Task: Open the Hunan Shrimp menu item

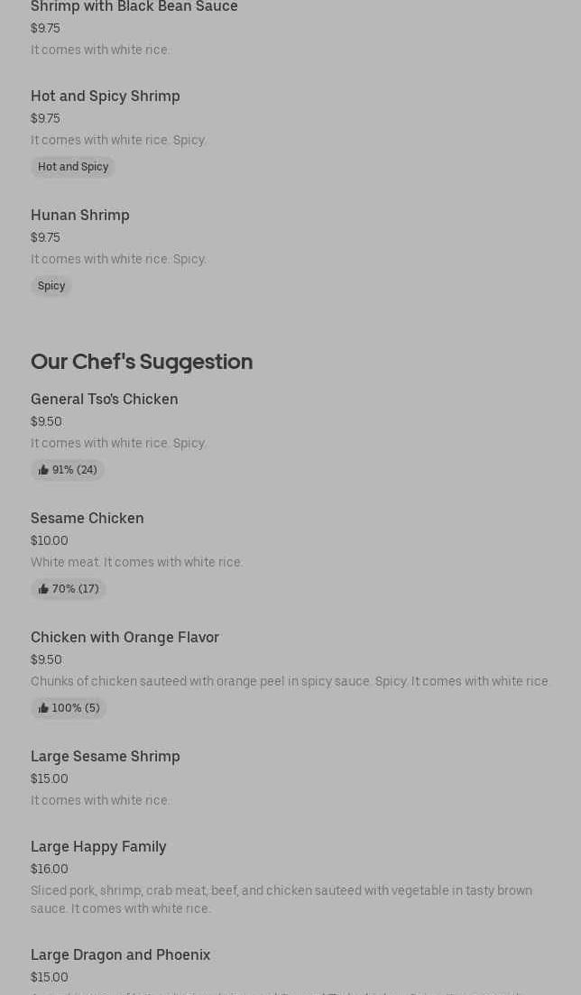Action: pyautogui.click(x=80, y=215)
